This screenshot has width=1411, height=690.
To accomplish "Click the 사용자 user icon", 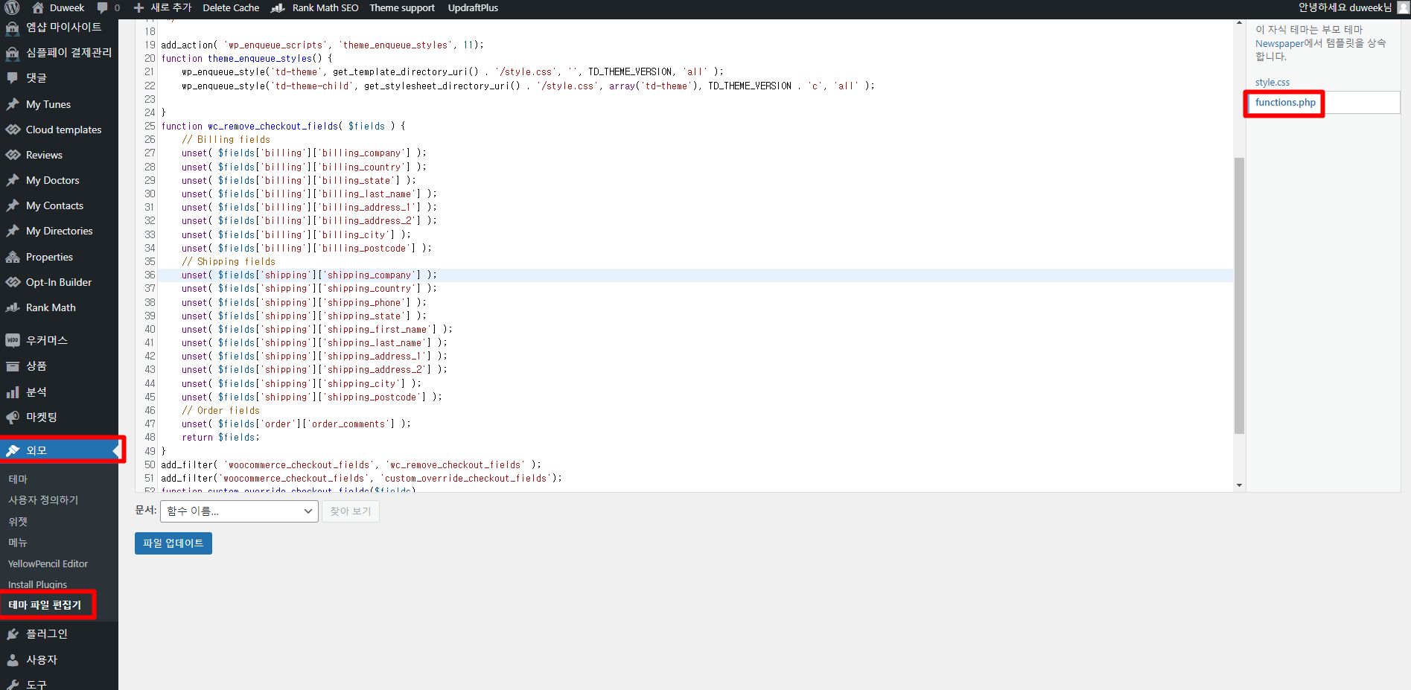I will 13,660.
